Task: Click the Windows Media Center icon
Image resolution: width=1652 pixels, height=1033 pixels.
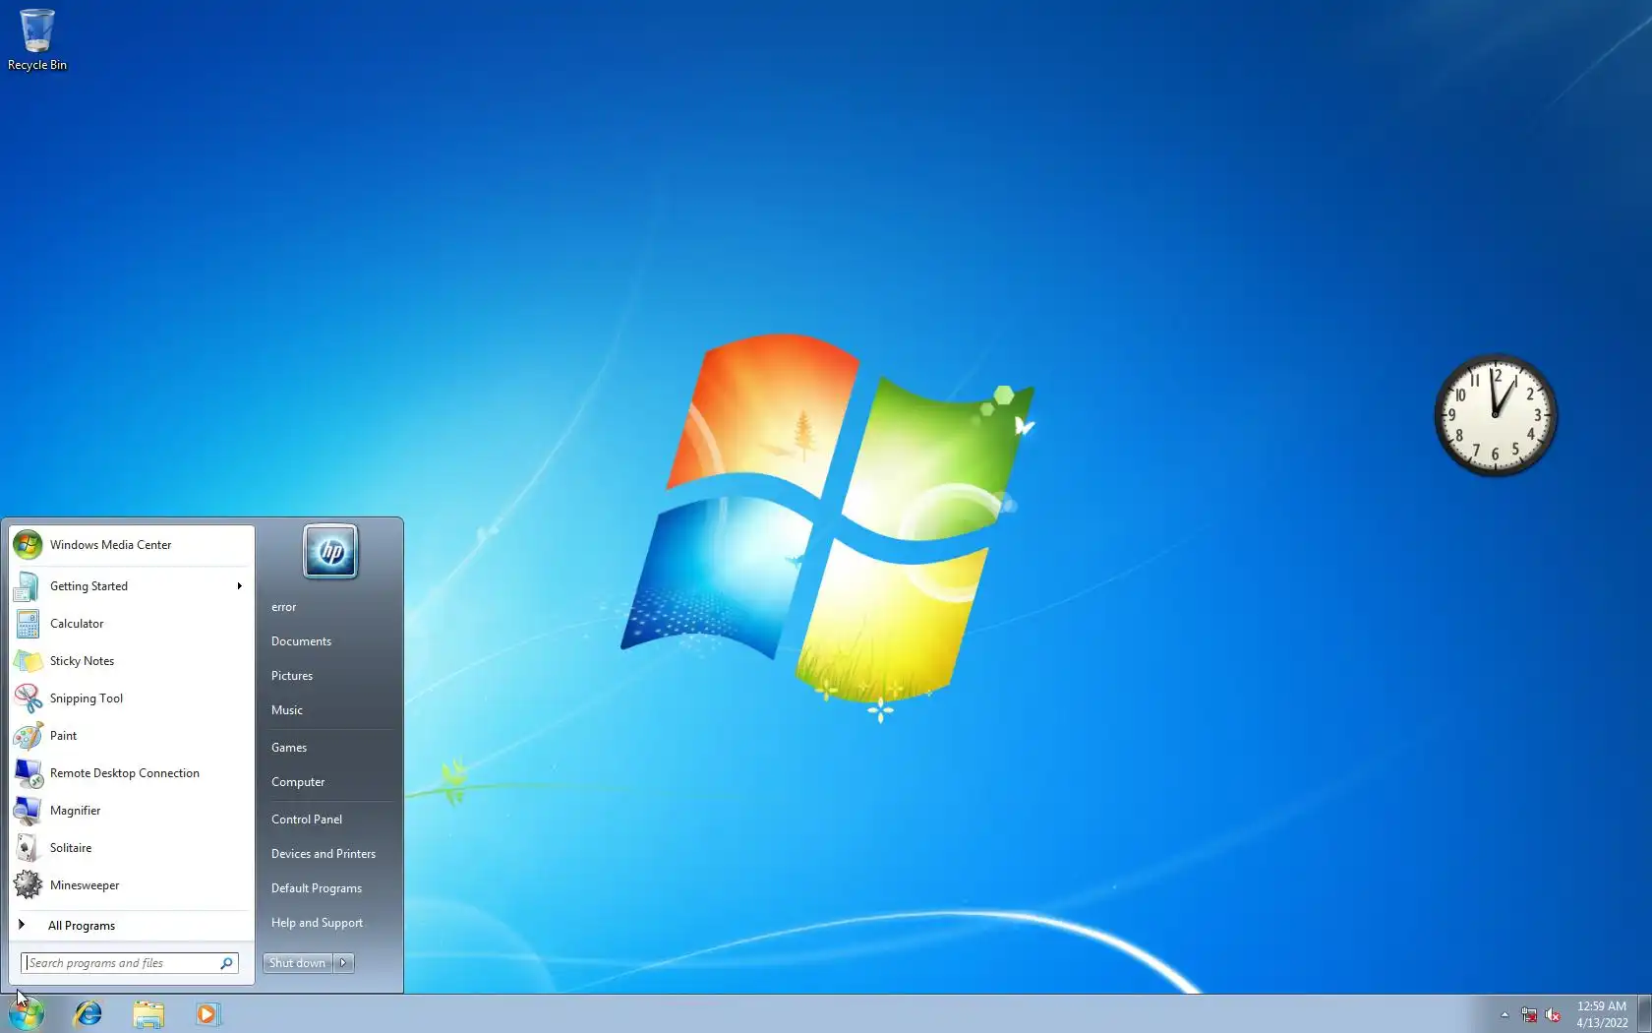Action: click(28, 544)
